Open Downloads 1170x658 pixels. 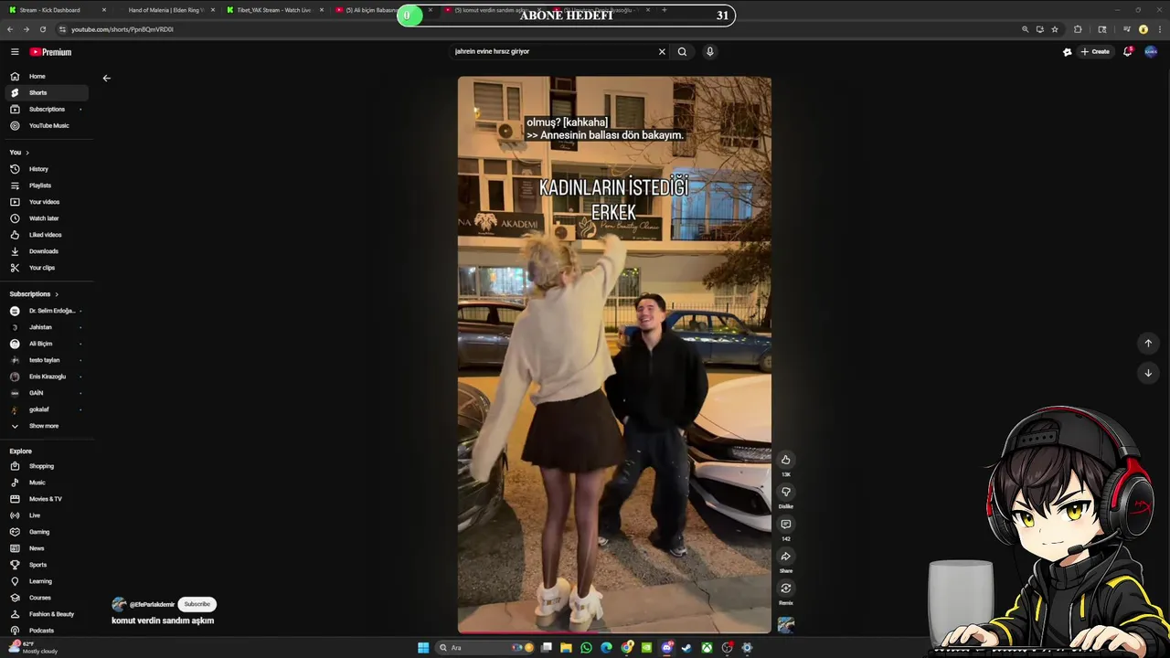point(46,251)
